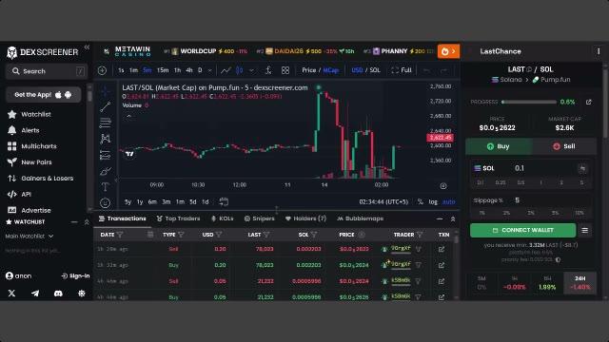609x342 pixels.
Task: Open the Telegram social icon
Action: 35,294
